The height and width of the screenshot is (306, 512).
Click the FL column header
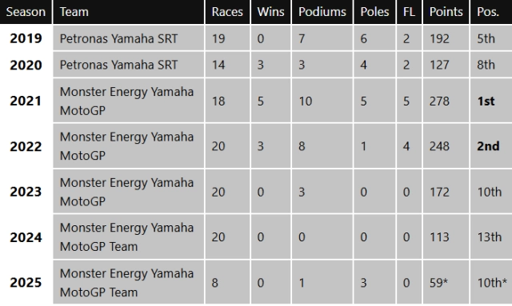click(409, 12)
